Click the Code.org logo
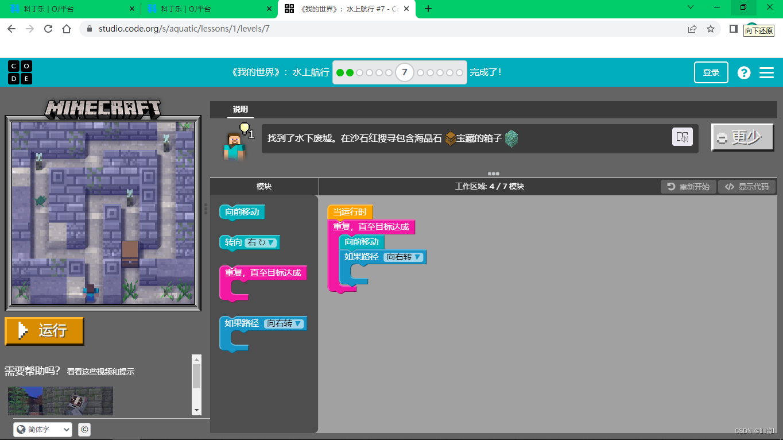The width and height of the screenshot is (783, 440). tap(20, 72)
